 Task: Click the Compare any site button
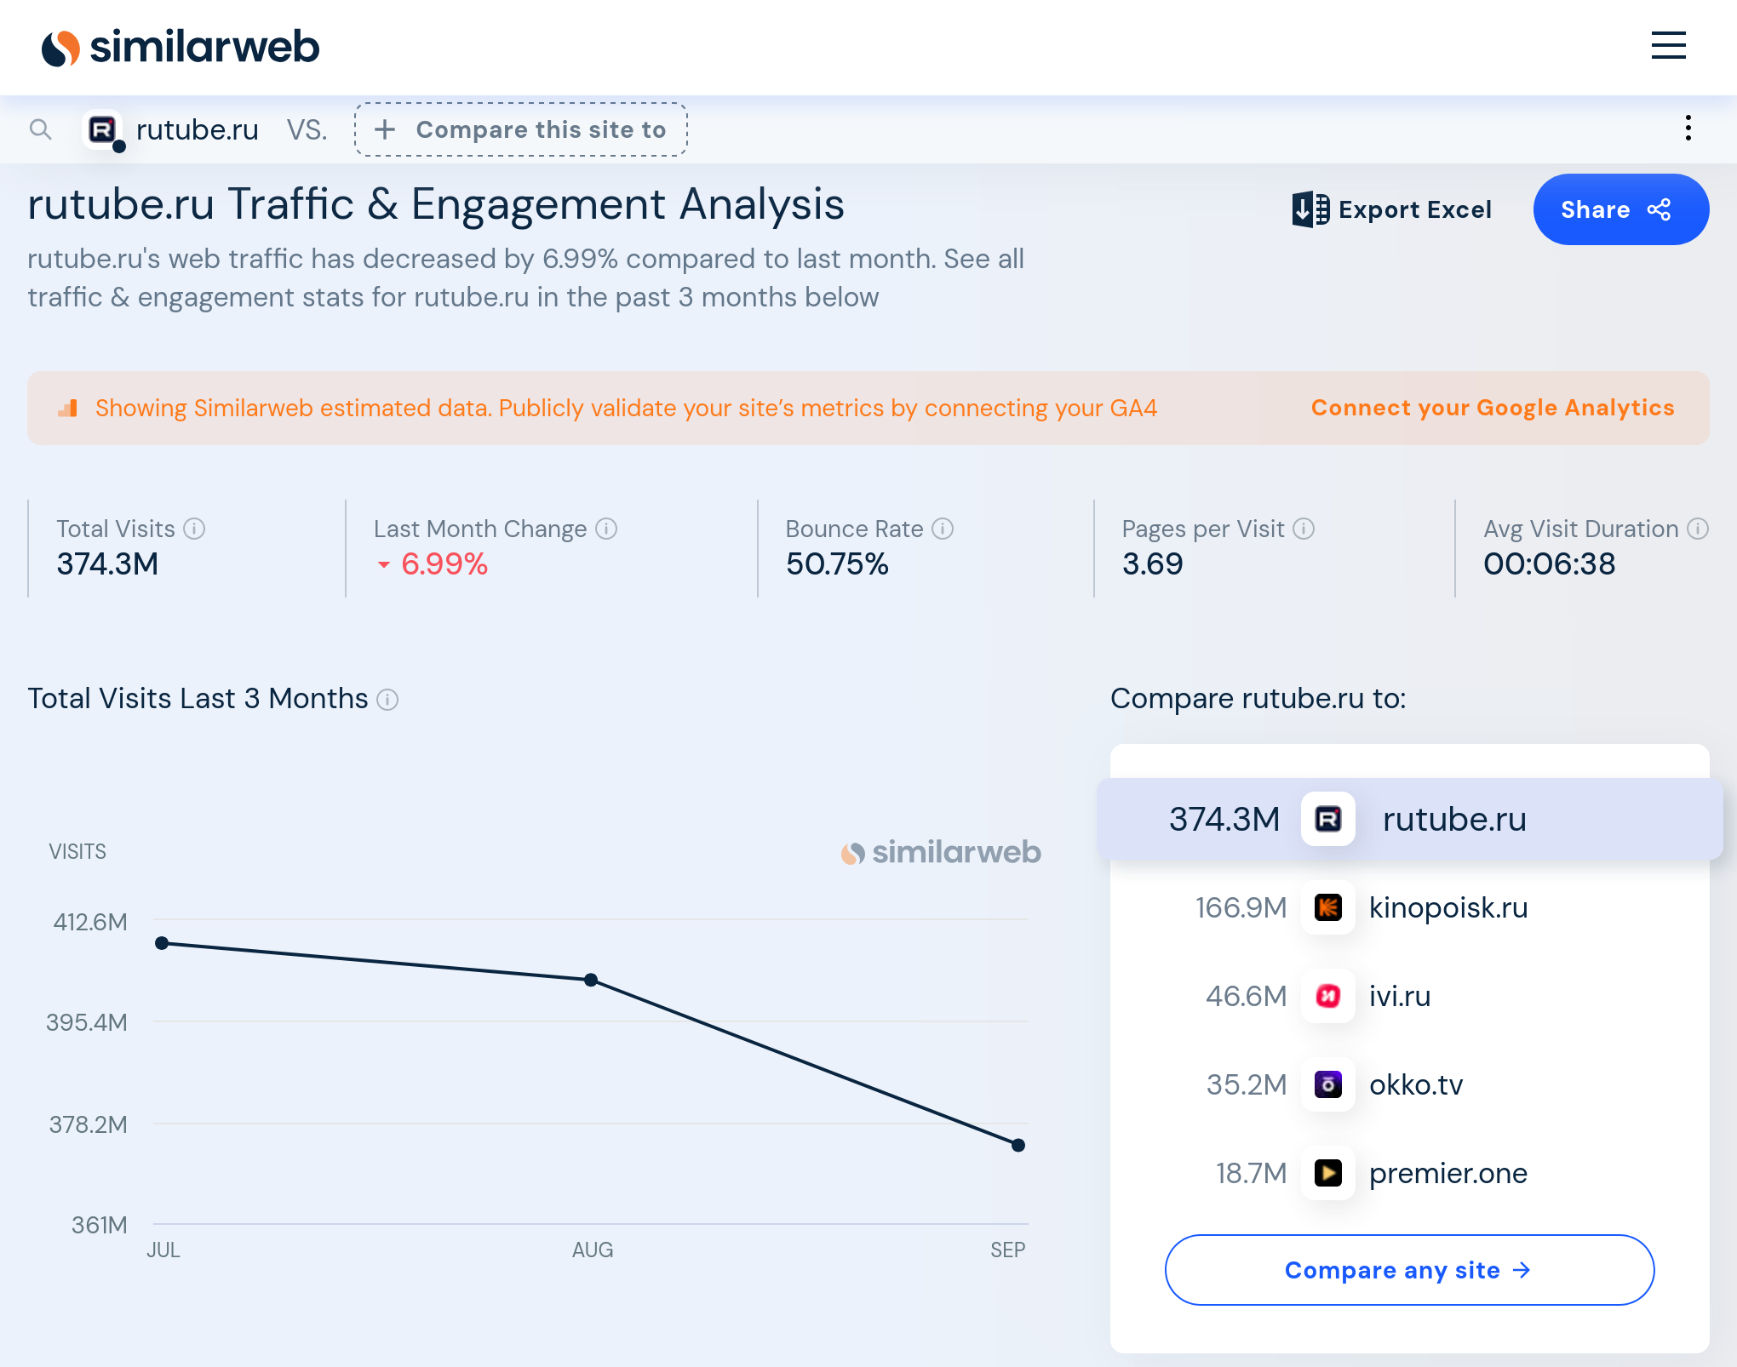[1408, 1270]
